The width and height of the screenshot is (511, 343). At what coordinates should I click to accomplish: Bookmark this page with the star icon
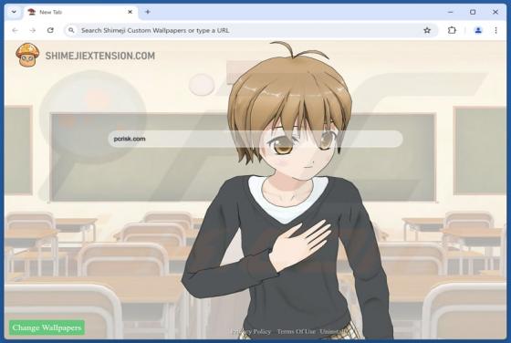click(x=427, y=30)
